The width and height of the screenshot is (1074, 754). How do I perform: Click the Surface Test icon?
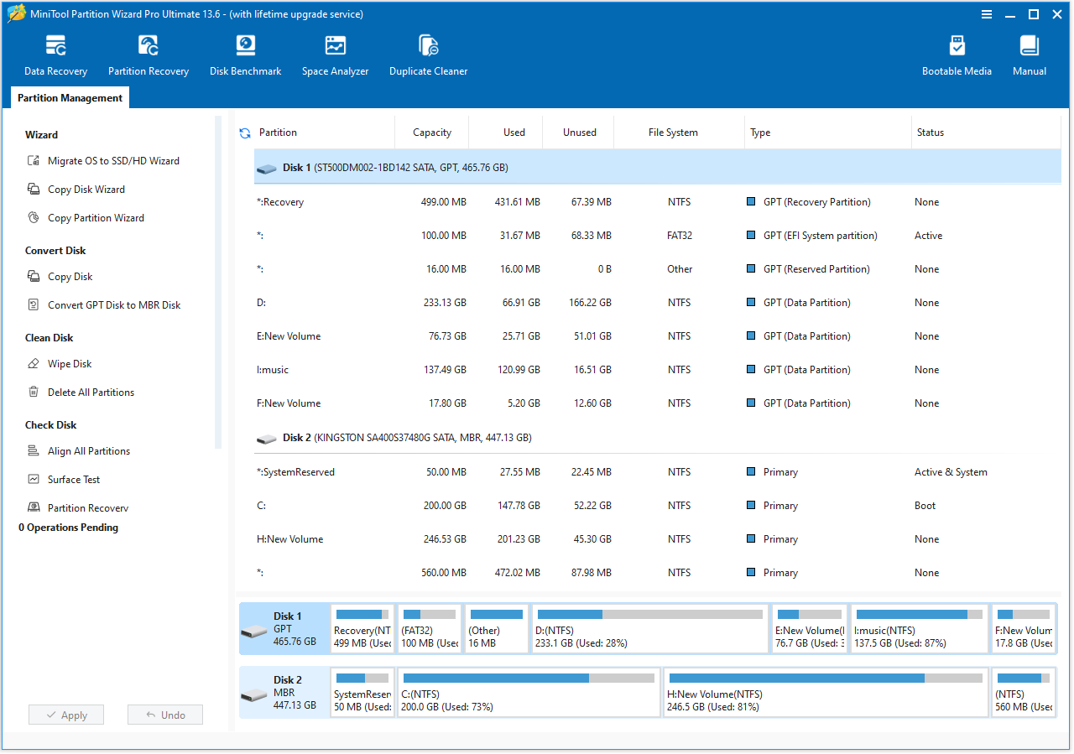(34, 480)
